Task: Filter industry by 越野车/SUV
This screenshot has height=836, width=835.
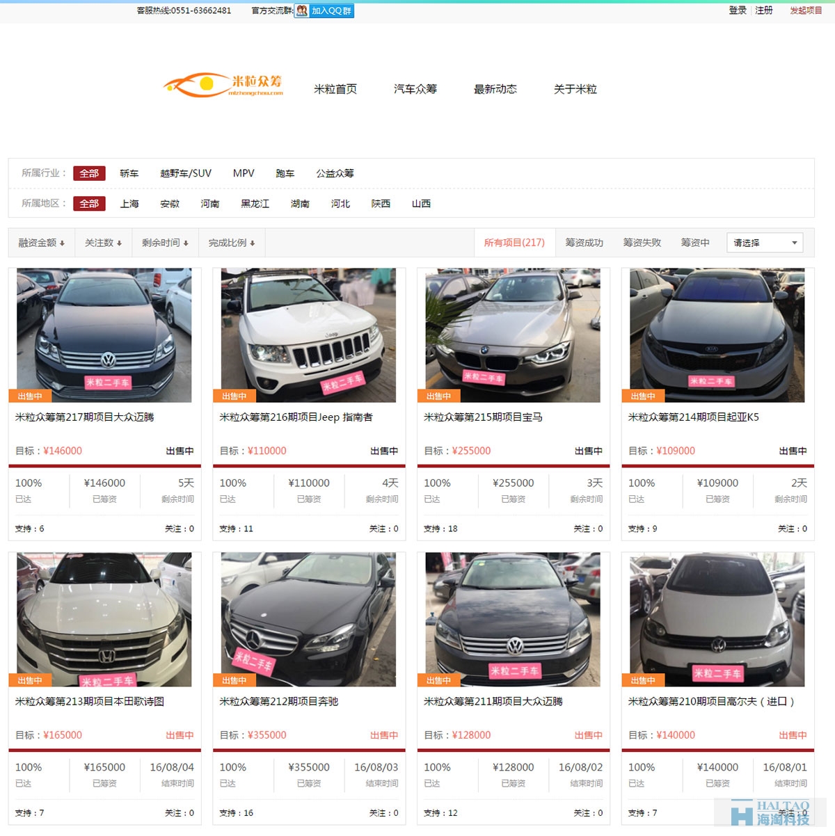Action: pos(186,173)
